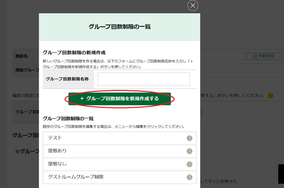
Task: Open the three-dot menu for 屋根なし
Action: coord(189,164)
